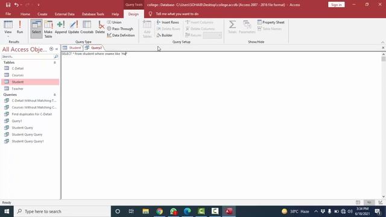Image resolution: width=386 pixels, height=217 pixels.
Task: Open the Builder tool
Action: [165, 36]
